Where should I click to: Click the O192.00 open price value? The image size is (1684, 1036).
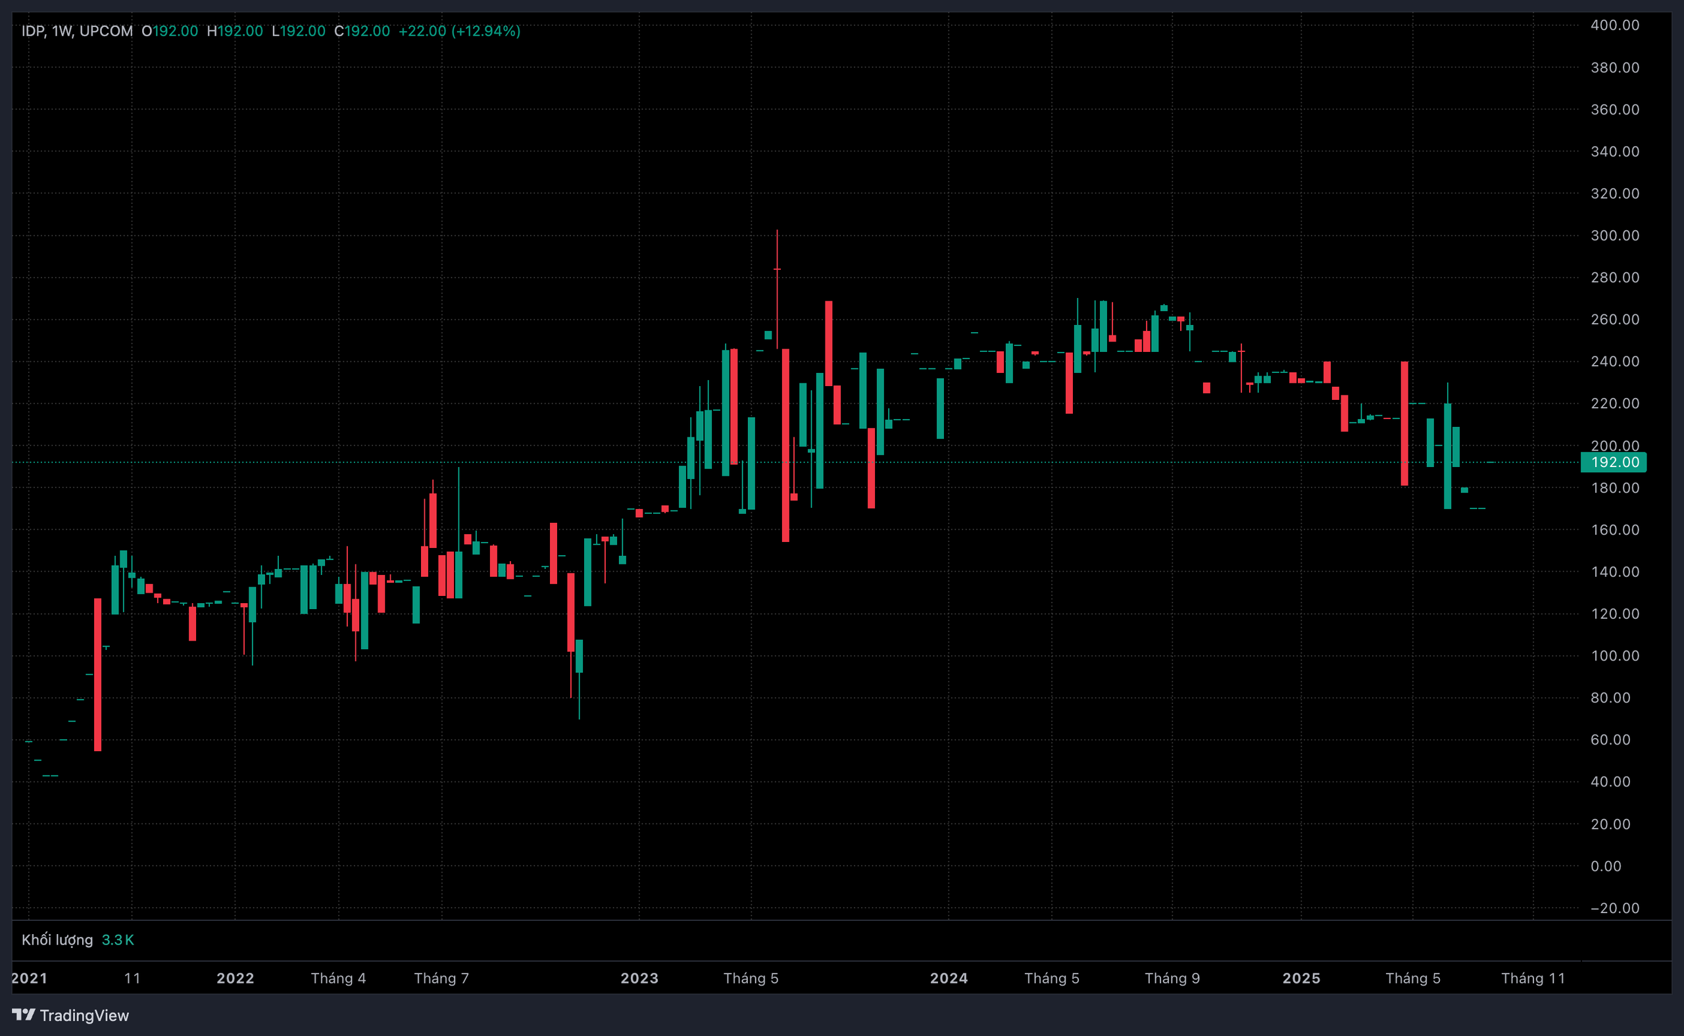pos(169,31)
